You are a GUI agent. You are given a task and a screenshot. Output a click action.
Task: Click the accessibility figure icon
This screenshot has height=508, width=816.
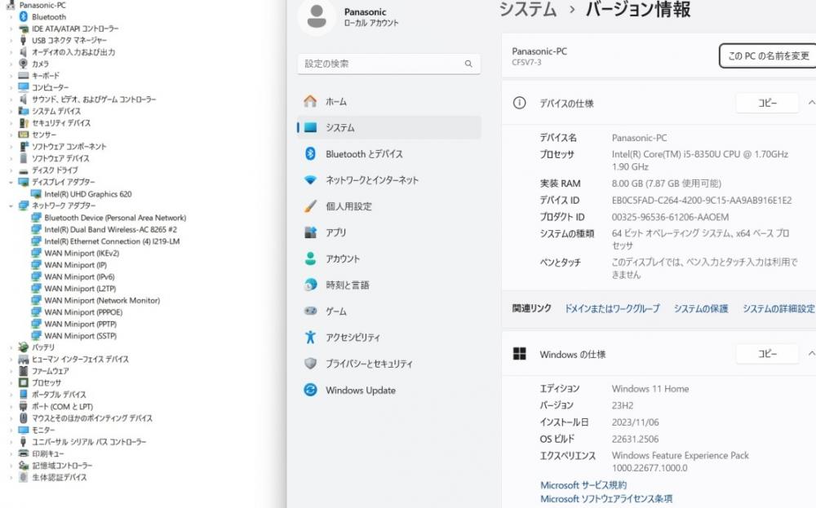click(x=310, y=337)
